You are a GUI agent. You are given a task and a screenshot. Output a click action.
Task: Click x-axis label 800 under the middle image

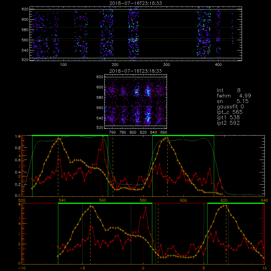(133, 133)
